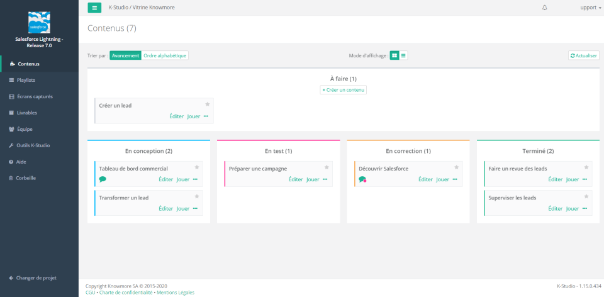This screenshot has width=604, height=297.
Task: Click Jouer on Transformer un lead
Action: point(183,209)
